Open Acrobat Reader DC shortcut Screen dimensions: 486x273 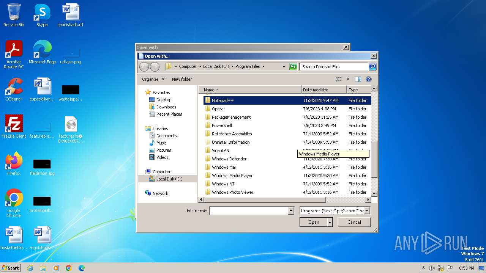pyautogui.click(x=14, y=54)
